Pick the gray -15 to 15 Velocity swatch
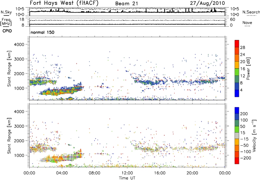260x180 pixels. pos(237,135)
